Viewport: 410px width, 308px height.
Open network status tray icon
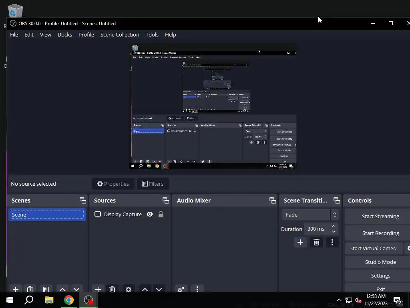coord(349,300)
